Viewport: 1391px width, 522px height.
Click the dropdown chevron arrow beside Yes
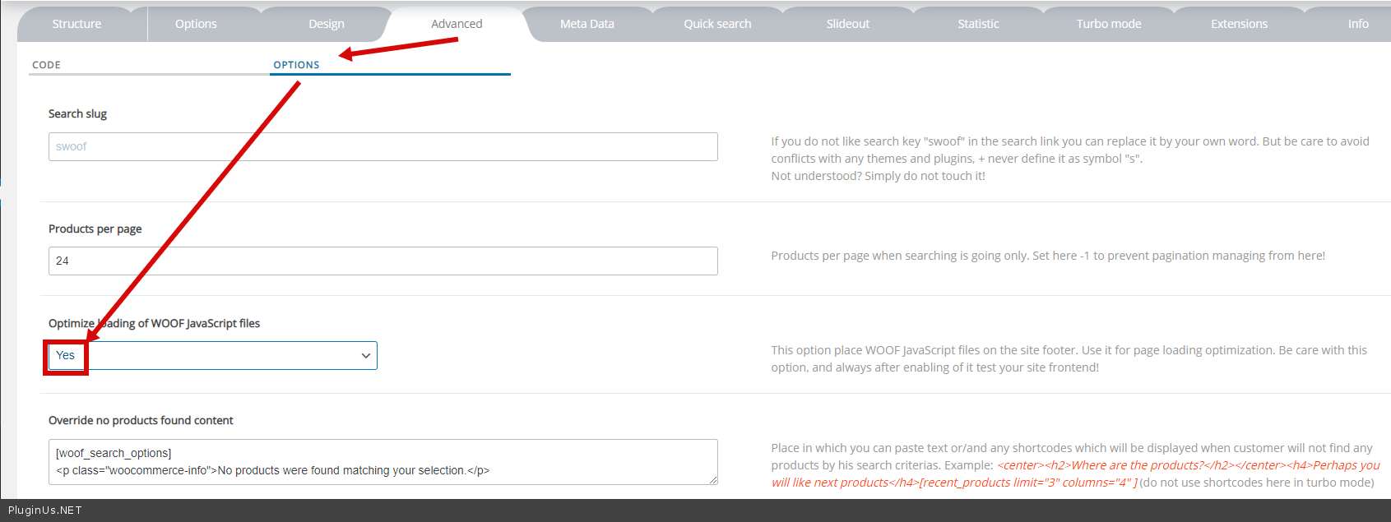(x=365, y=356)
